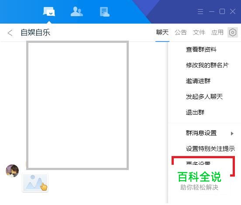Open the image placeholder message thumbnail
Viewport: 241px width, 205px height.
[x=35, y=183]
